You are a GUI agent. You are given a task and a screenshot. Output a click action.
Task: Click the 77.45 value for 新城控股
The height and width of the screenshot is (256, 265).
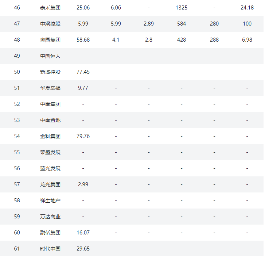coord(83,72)
